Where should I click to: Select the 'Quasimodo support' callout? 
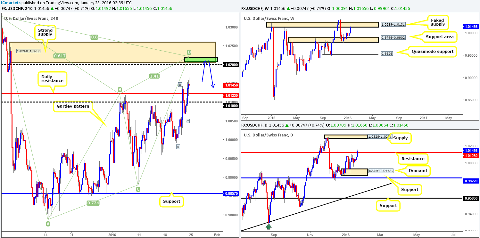tap(432, 52)
